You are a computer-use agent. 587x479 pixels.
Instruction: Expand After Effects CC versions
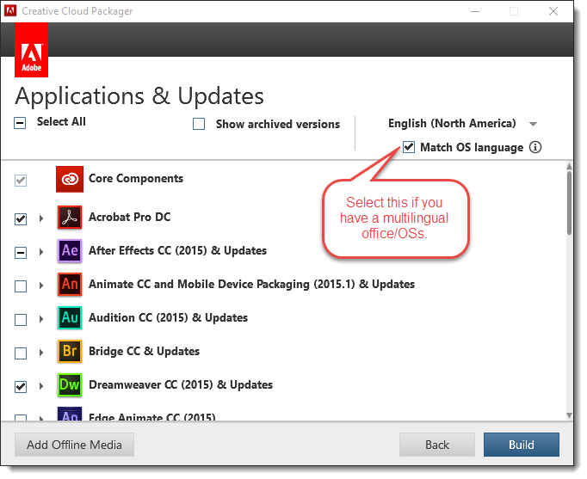click(41, 252)
